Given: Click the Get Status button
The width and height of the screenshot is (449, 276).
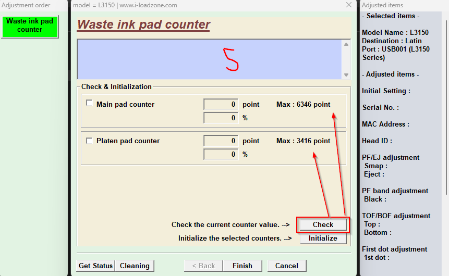Looking at the screenshot, I should [x=95, y=266].
